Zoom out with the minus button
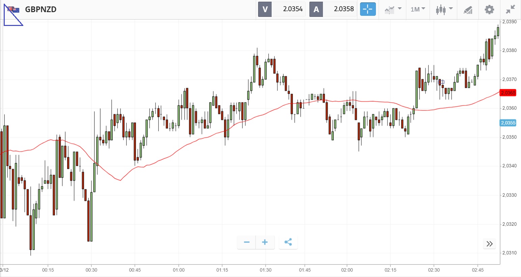The width and height of the screenshot is (521, 277). coord(247,242)
